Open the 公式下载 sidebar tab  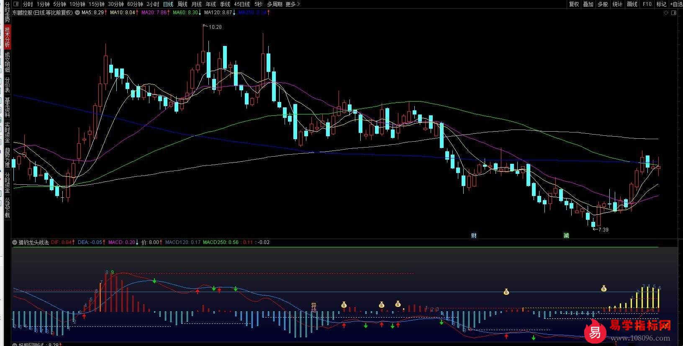point(7,208)
